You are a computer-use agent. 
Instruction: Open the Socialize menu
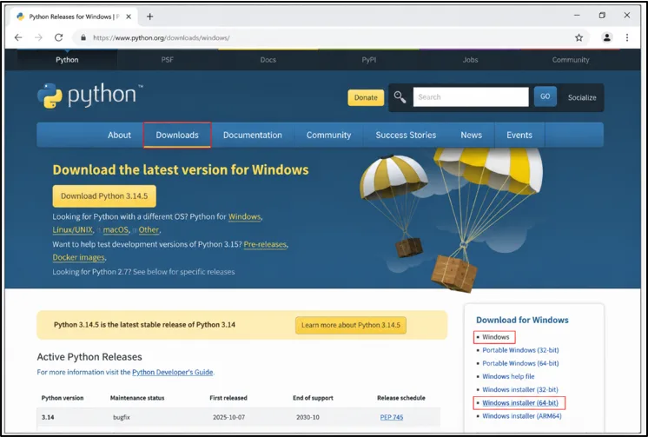[x=582, y=97]
